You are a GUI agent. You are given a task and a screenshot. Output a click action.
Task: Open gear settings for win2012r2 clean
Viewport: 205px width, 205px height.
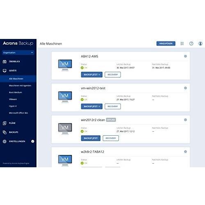tap(185, 120)
